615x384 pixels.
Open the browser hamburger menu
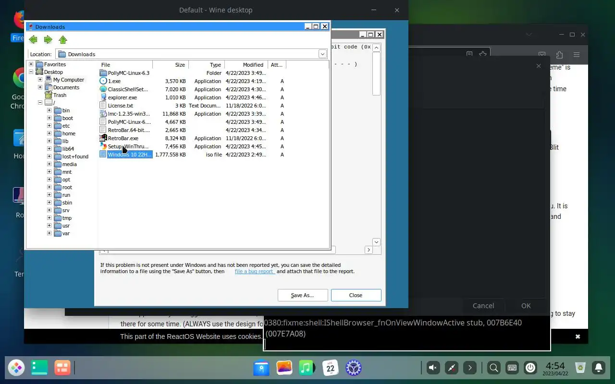click(x=577, y=55)
